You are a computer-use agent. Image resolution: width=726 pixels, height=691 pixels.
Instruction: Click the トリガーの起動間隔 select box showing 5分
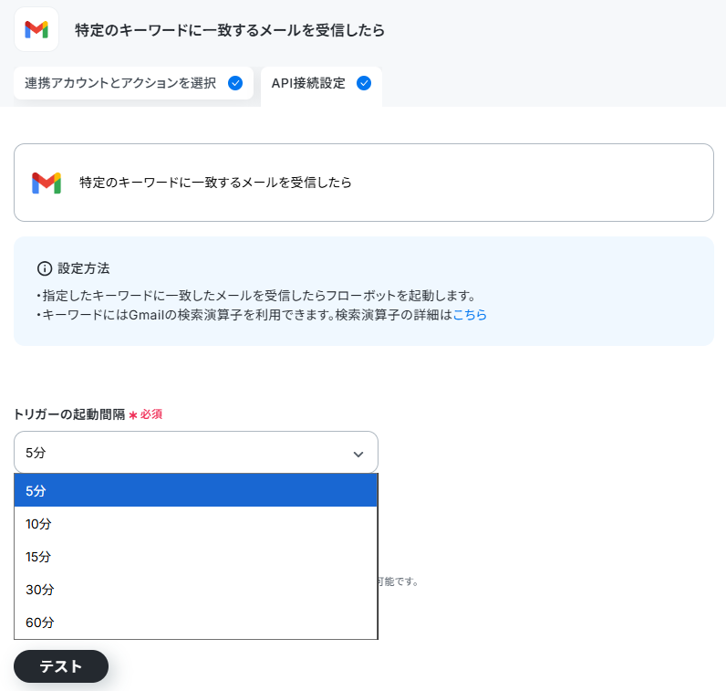(x=196, y=453)
